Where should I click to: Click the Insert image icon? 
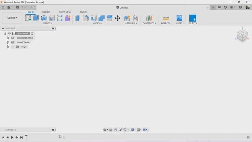coord(180,18)
